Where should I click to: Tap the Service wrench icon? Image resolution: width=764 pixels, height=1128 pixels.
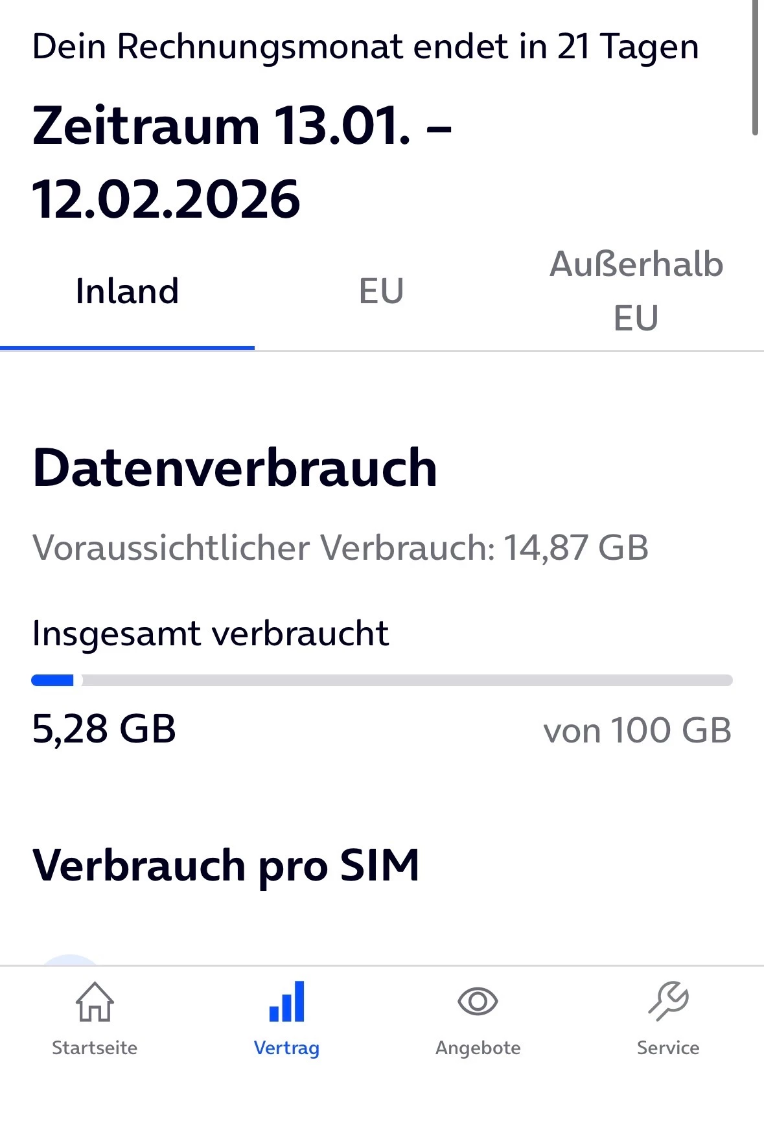point(668,1002)
